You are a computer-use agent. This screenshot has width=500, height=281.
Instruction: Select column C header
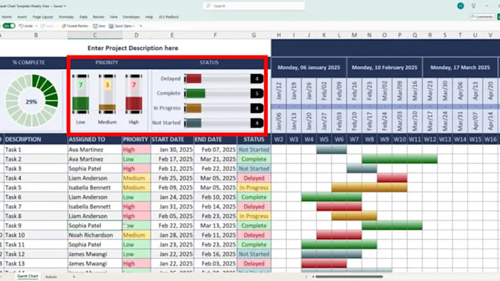95,35
